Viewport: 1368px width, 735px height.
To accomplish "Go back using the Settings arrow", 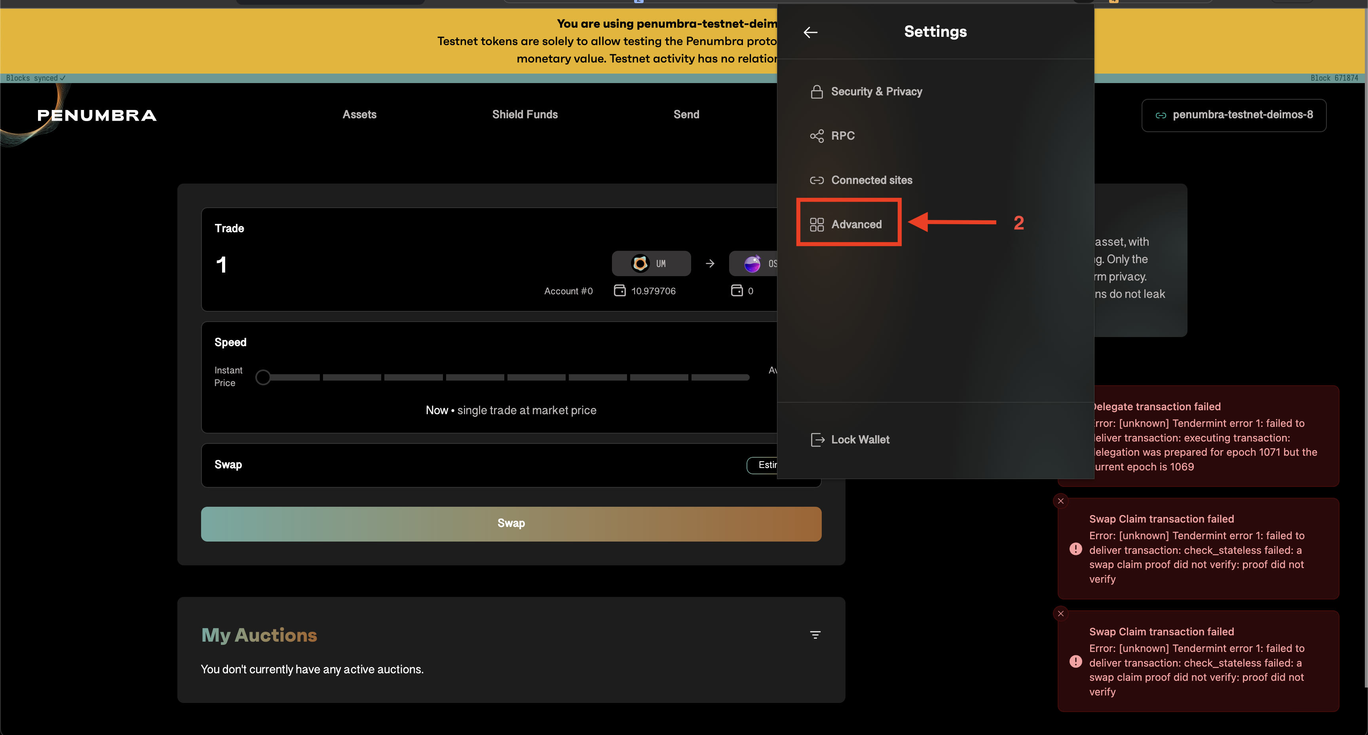I will coord(810,32).
